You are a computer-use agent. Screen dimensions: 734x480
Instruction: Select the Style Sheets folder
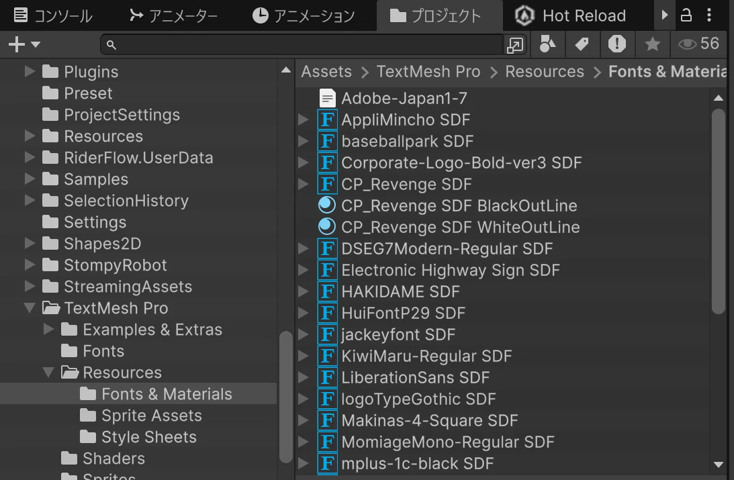click(138, 438)
